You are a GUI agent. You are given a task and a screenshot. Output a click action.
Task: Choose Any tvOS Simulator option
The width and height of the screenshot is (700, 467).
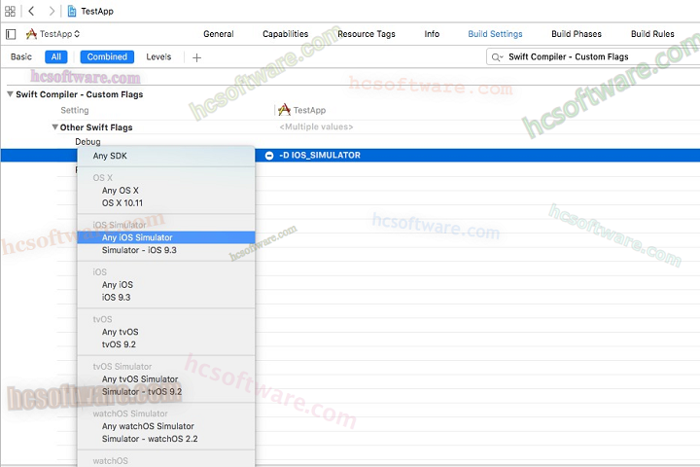166,379
